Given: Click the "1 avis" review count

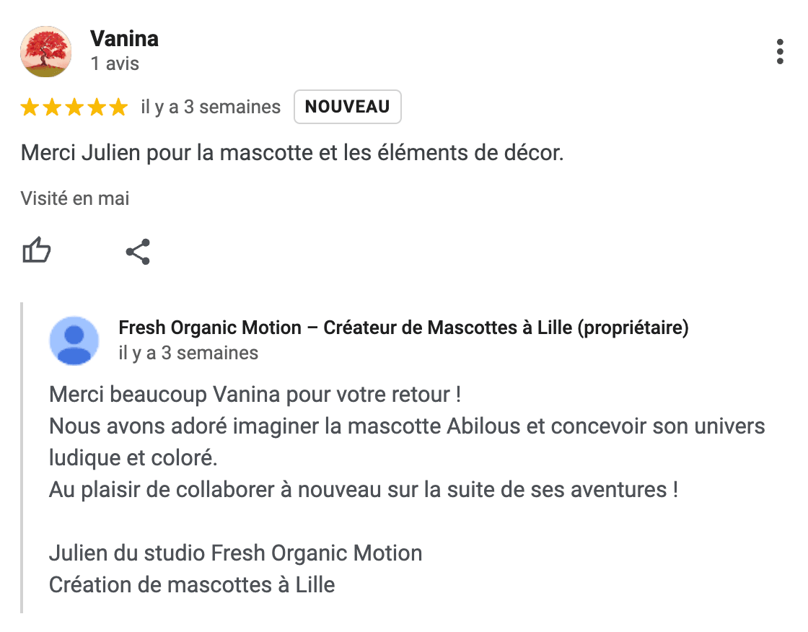Looking at the screenshot, I should pos(115,63).
